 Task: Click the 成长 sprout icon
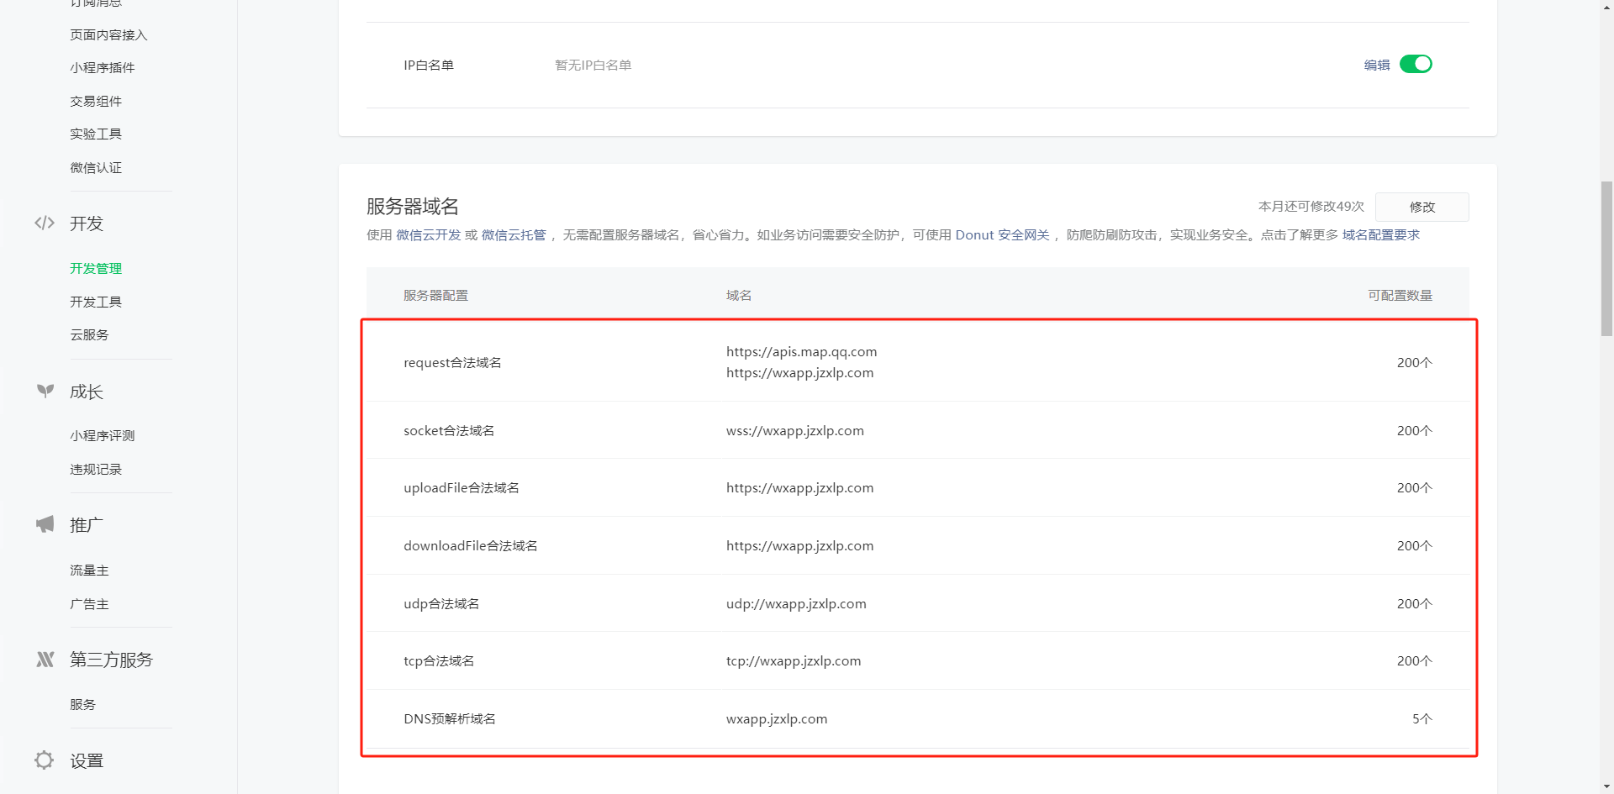45,391
